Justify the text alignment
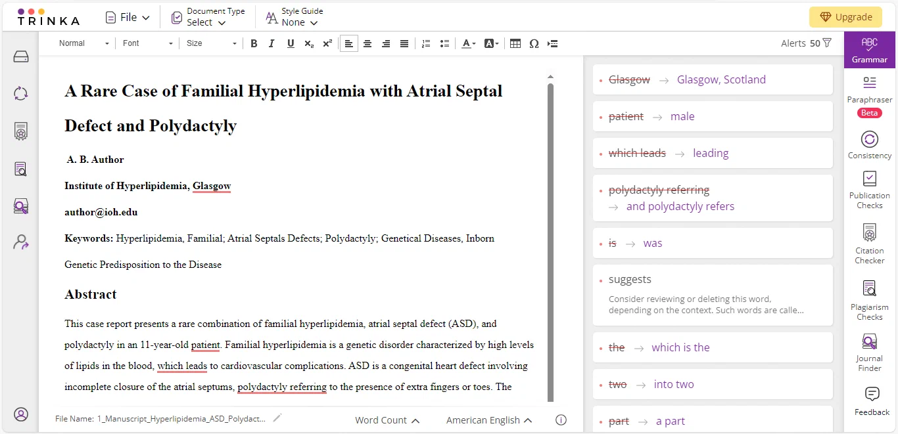This screenshot has height=434, width=898. click(404, 44)
